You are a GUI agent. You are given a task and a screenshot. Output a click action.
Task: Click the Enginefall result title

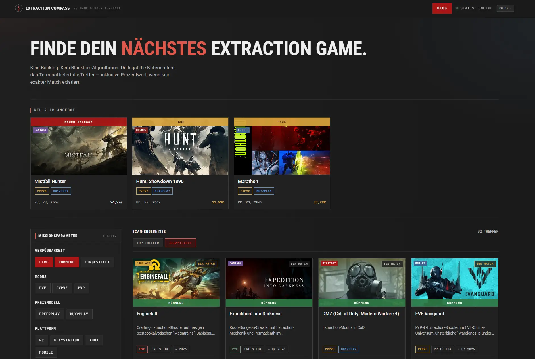point(147,314)
